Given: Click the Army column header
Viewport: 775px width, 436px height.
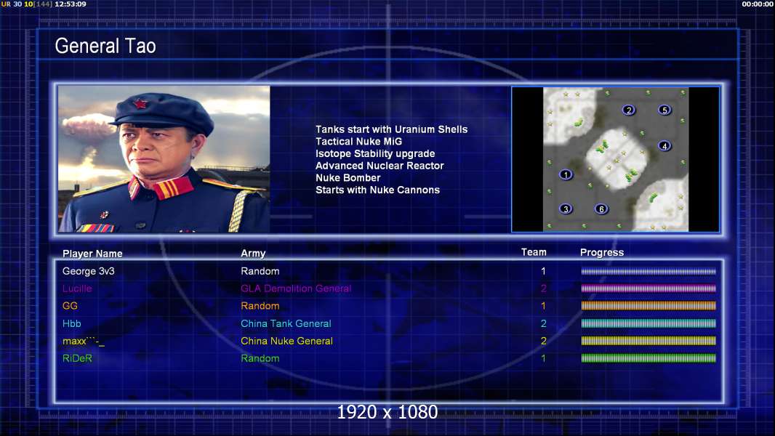Looking at the screenshot, I should (253, 254).
